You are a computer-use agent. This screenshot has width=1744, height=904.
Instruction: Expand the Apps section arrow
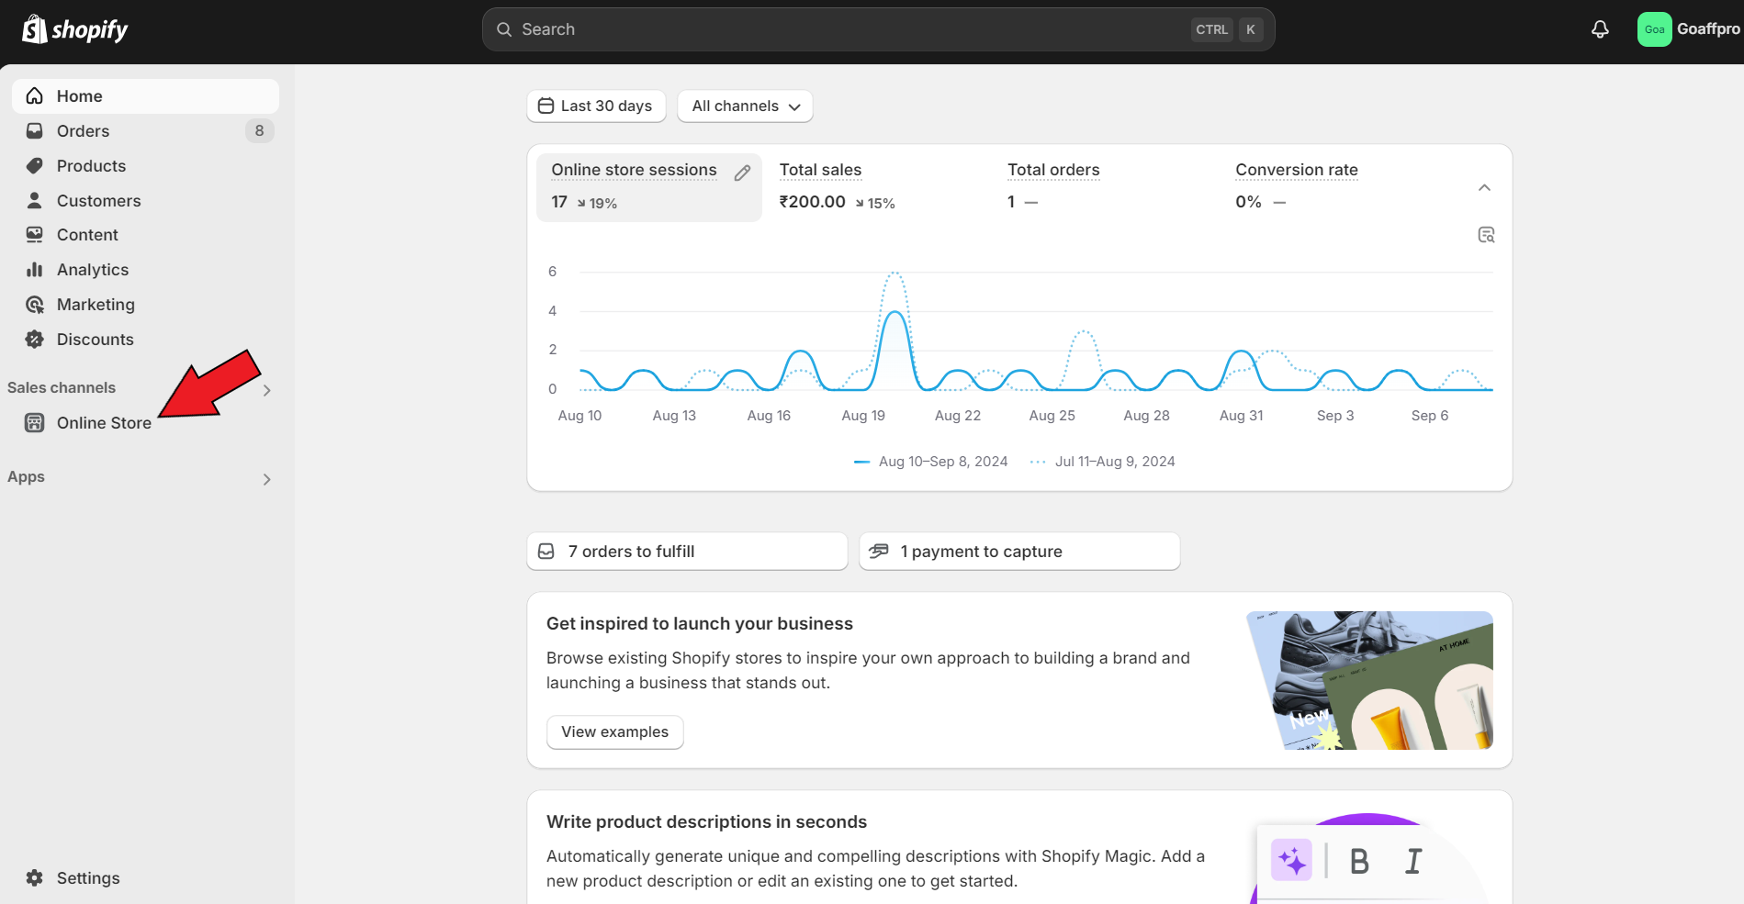[266, 479]
